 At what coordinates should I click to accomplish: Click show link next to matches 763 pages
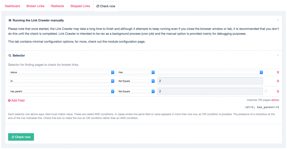275,100
